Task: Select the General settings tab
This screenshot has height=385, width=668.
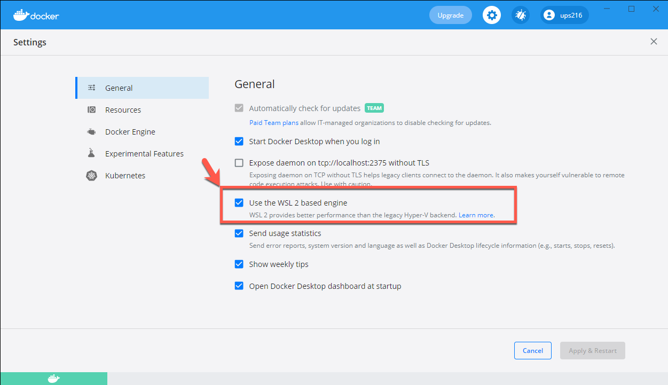Action: pyautogui.click(x=142, y=88)
